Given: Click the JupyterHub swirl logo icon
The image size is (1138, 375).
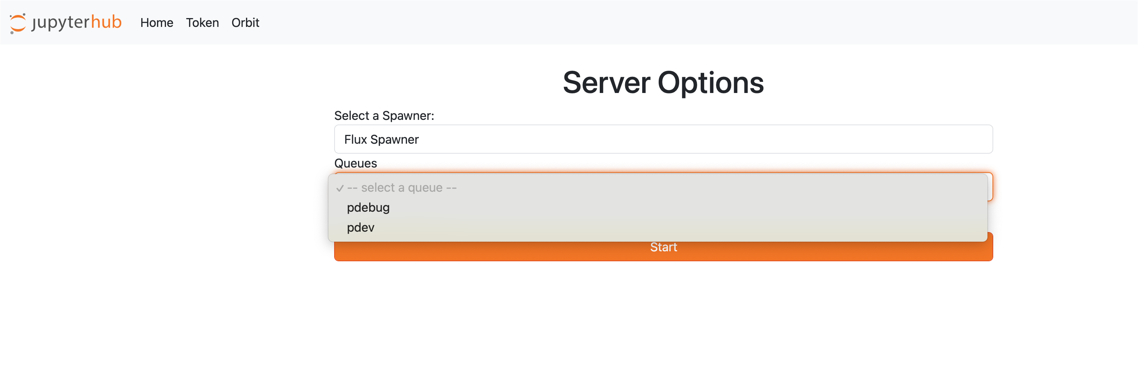Looking at the screenshot, I should pyautogui.click(x=18, y=23).
